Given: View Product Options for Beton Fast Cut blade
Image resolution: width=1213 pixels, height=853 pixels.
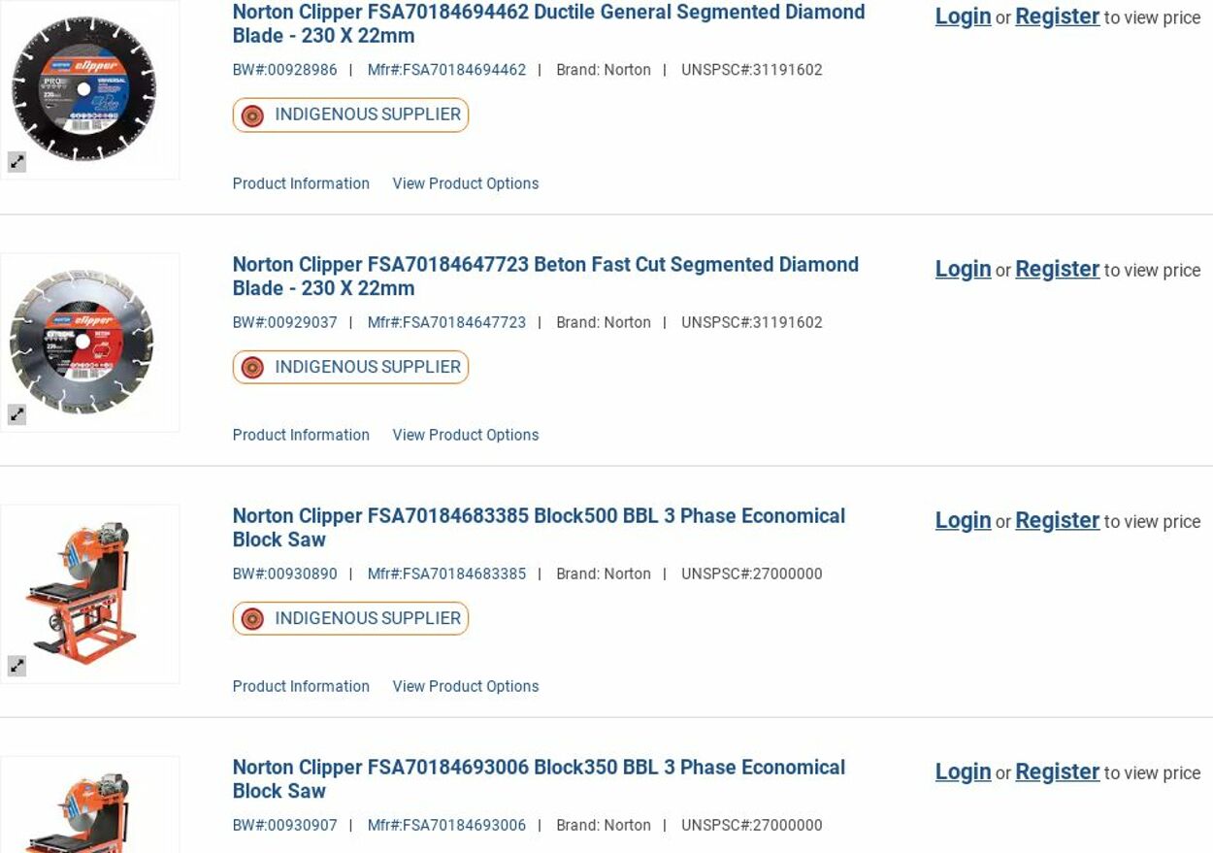Looking at the screenshot, I should point(465,435).
